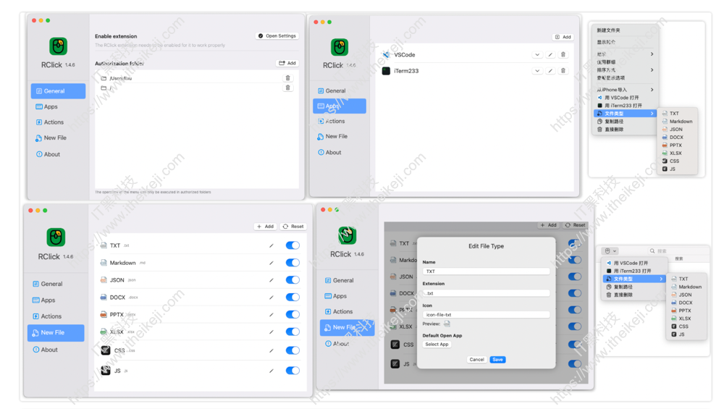The height and width of the screenshot is (409, 724).
Task: Switch off the JSON file type toggle
Action: coord(292,280)
